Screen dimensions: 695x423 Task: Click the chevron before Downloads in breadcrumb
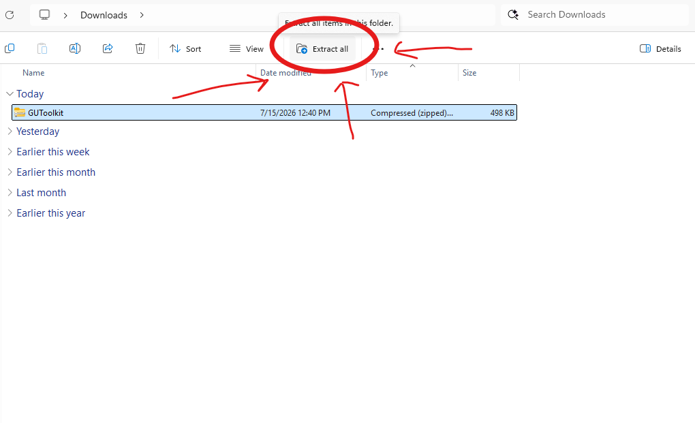pyautogui.click(x=65, y=16)
